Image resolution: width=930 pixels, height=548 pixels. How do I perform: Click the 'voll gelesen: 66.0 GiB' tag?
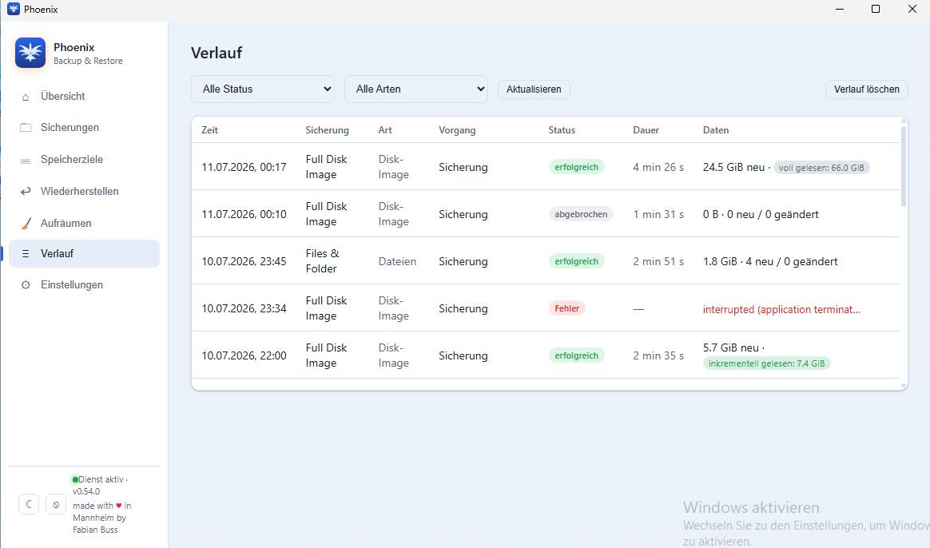click(821, 168)
